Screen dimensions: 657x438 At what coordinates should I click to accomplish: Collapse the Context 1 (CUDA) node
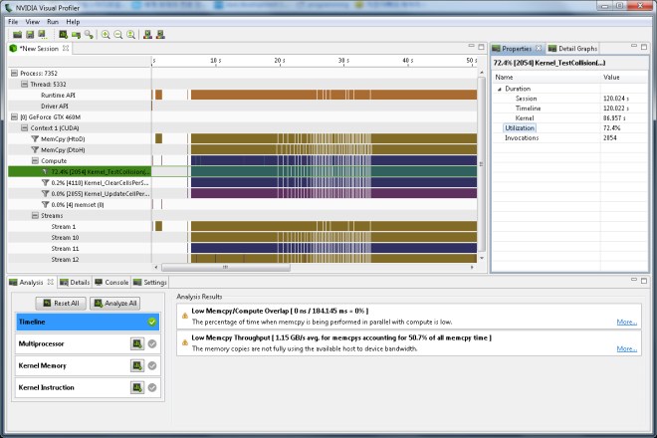pyautogui.click(x=24, y=127)
